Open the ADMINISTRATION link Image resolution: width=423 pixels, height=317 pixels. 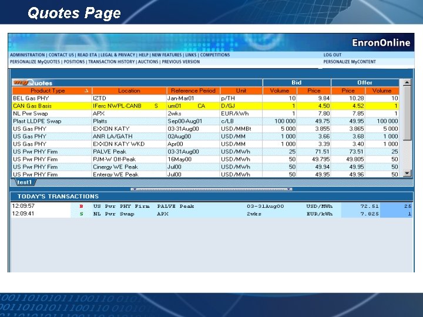[28, 55]
